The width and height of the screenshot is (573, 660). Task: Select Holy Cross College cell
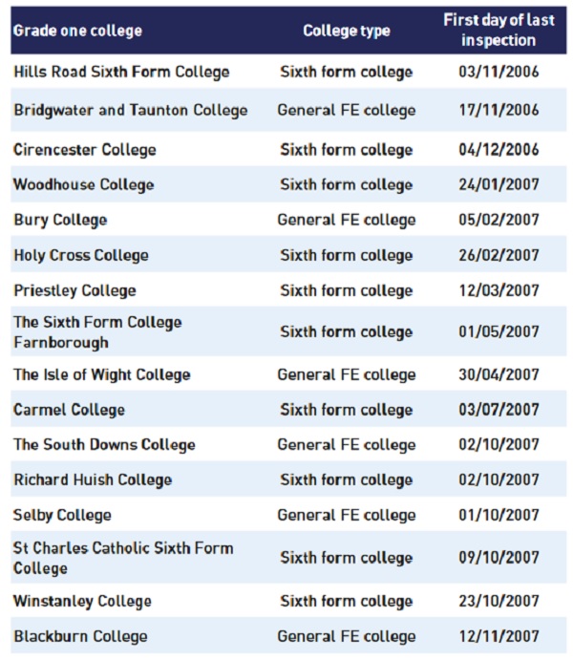pos(81,256)
